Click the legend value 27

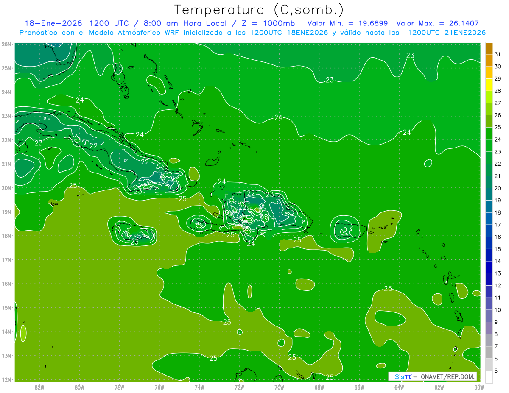(498, 103)
